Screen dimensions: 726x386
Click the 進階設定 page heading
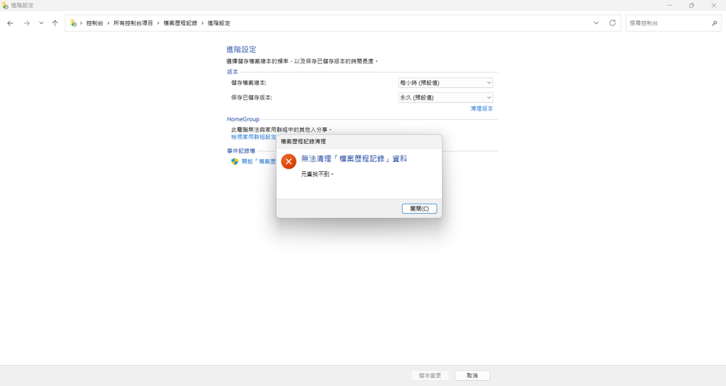click(x=241, y=49)
